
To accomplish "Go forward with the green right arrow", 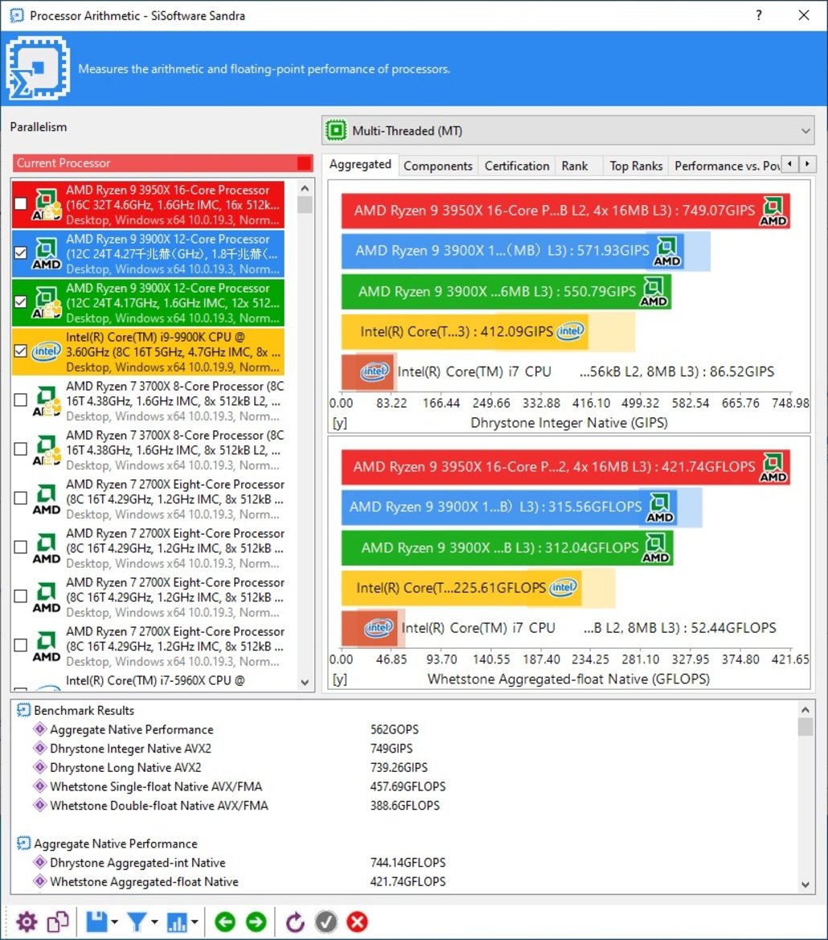I will click(x=256, y=922).
